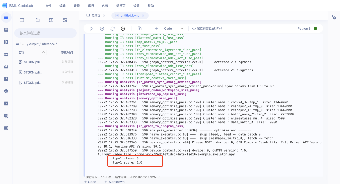Open the settings gears icon at top right
Viewport: 340px width, 184px height.
[x=334, y=17]
